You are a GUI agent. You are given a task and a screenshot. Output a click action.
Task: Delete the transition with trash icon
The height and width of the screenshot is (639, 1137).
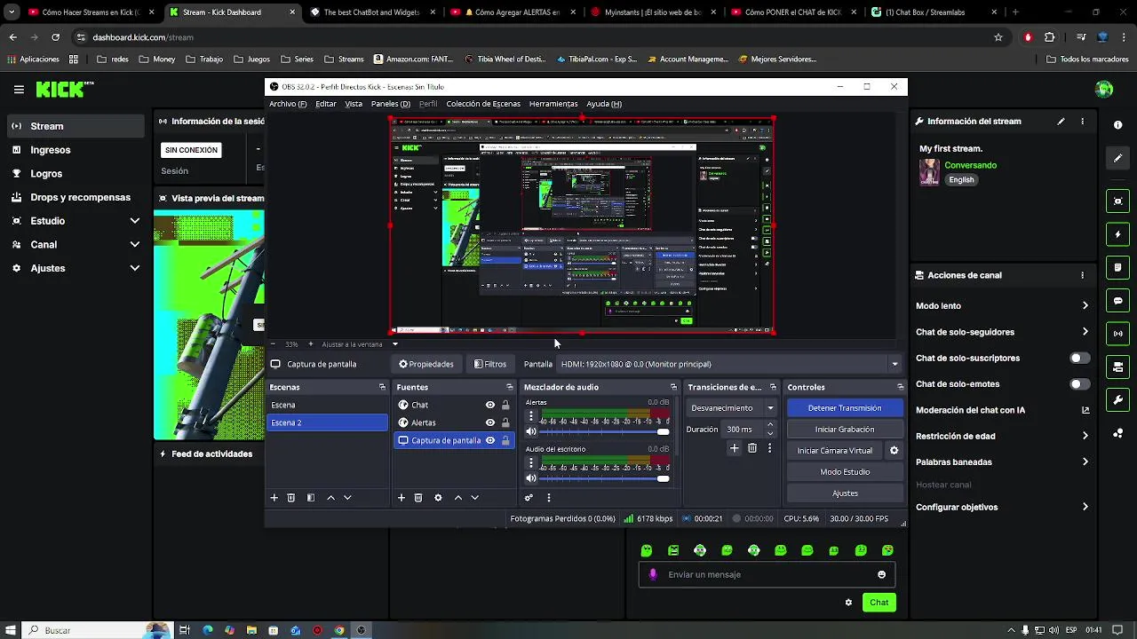coord(752,449)
